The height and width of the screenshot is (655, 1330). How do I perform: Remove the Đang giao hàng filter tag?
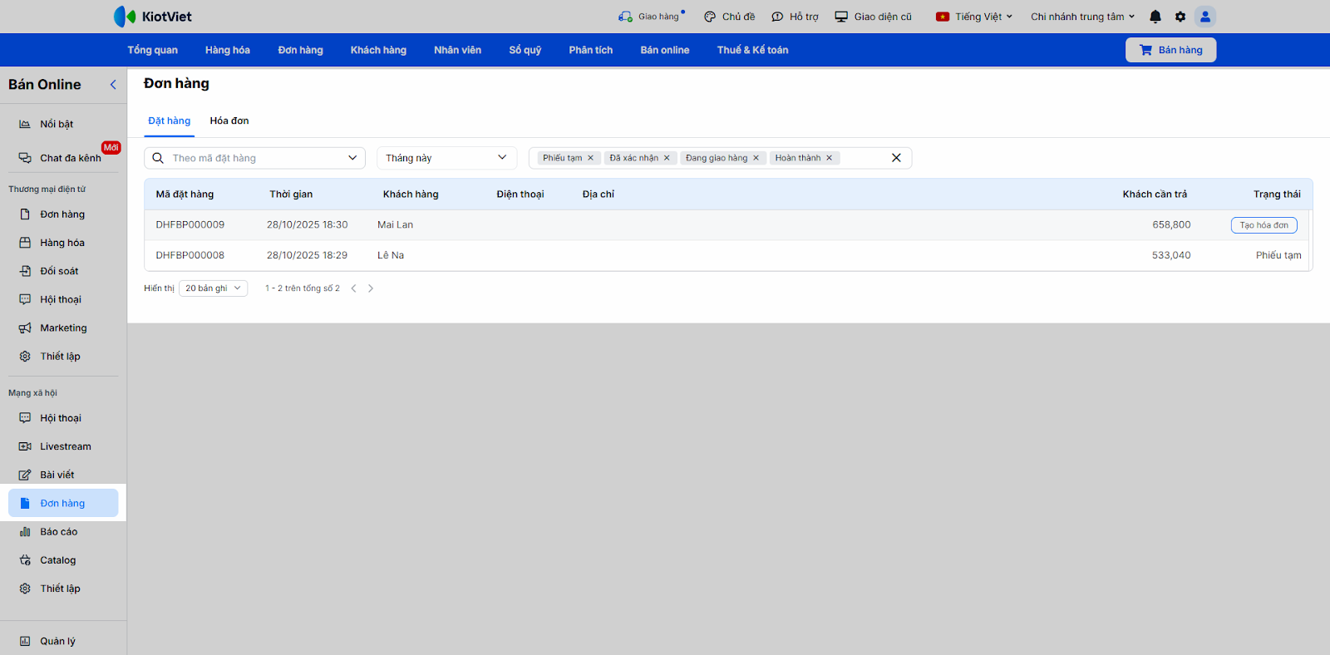[x=756, y=158]
